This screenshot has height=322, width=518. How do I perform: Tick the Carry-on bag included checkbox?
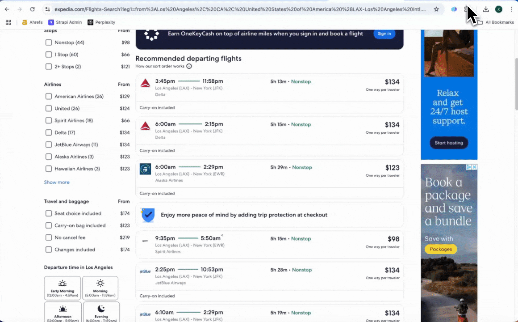(49, 225)
